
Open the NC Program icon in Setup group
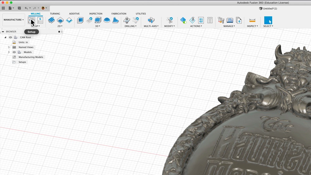[x=40, y=20]
